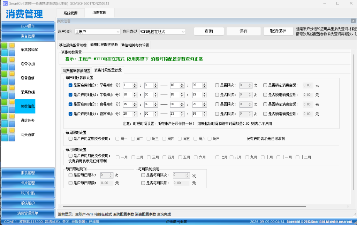Enable 是否启用星期授权使用 checkbox
This screenshot has width=357, height=225.
(x=70, y=139)
